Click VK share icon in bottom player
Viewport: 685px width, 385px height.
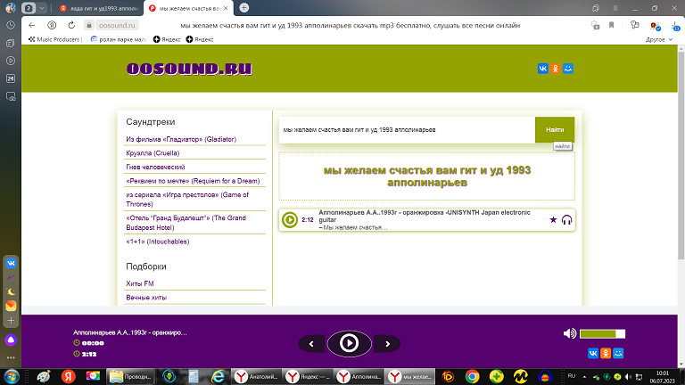[593, 353]
